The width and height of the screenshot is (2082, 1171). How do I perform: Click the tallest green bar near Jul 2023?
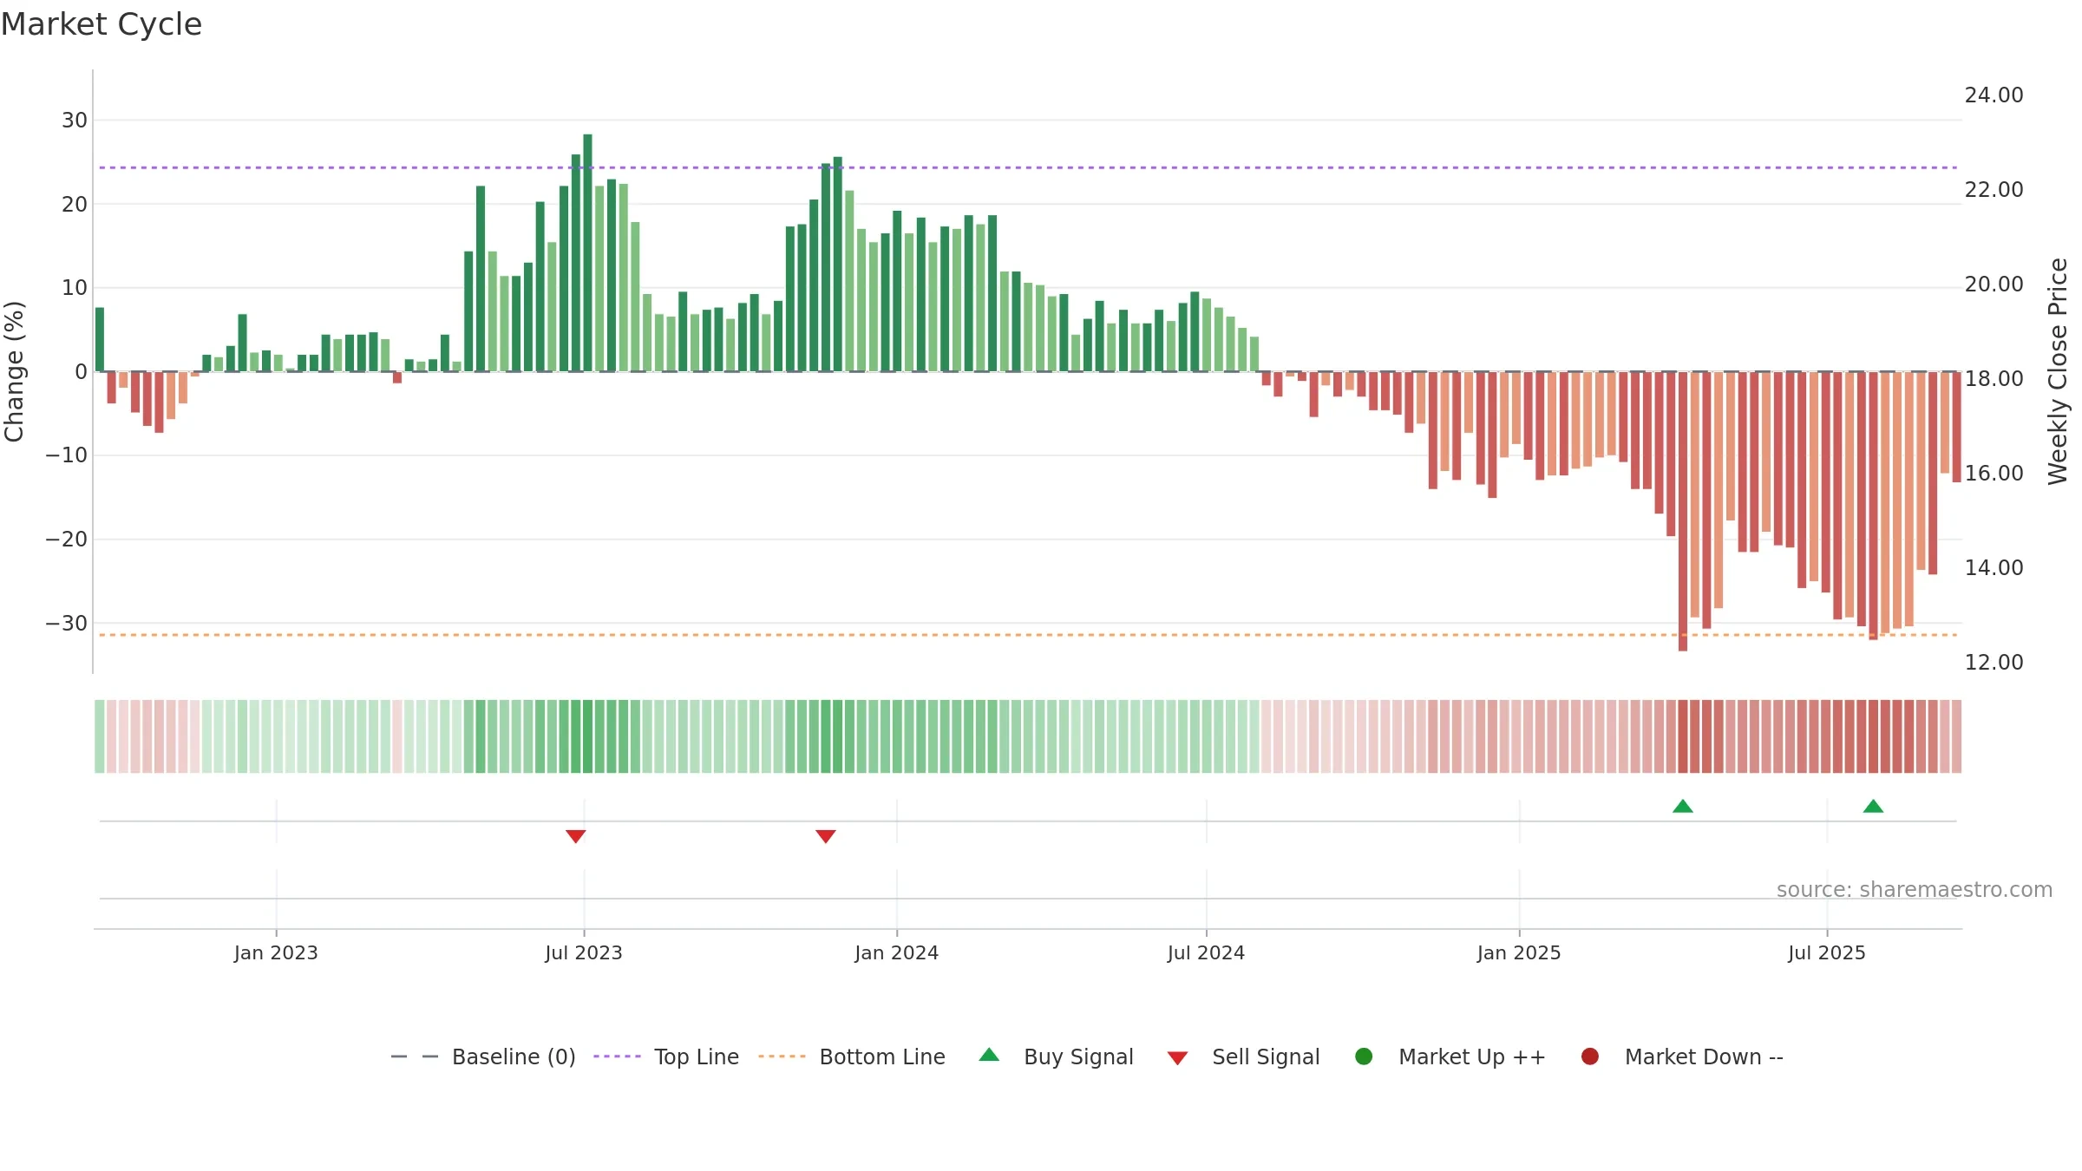click(x=588, y=253)
